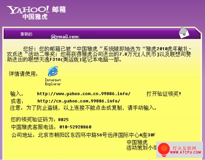Open the www.yahoo.com.cn.99886.info link
Viewport: 205px width, 160px height.
click(84, 93)
